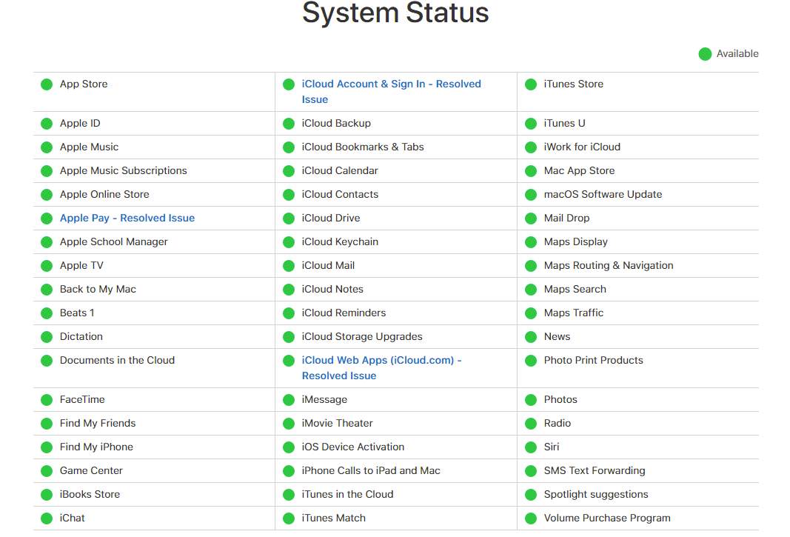Click the status dot next to iCloud Backup

coord(289,124)
